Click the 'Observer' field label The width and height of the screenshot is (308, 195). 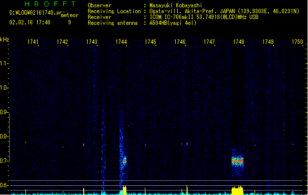99,5
